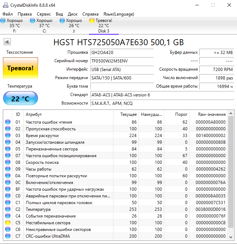Screen dimensions: 237x244
Task: Close the CrystalDiskInfo window
Action: pos(229,5)
